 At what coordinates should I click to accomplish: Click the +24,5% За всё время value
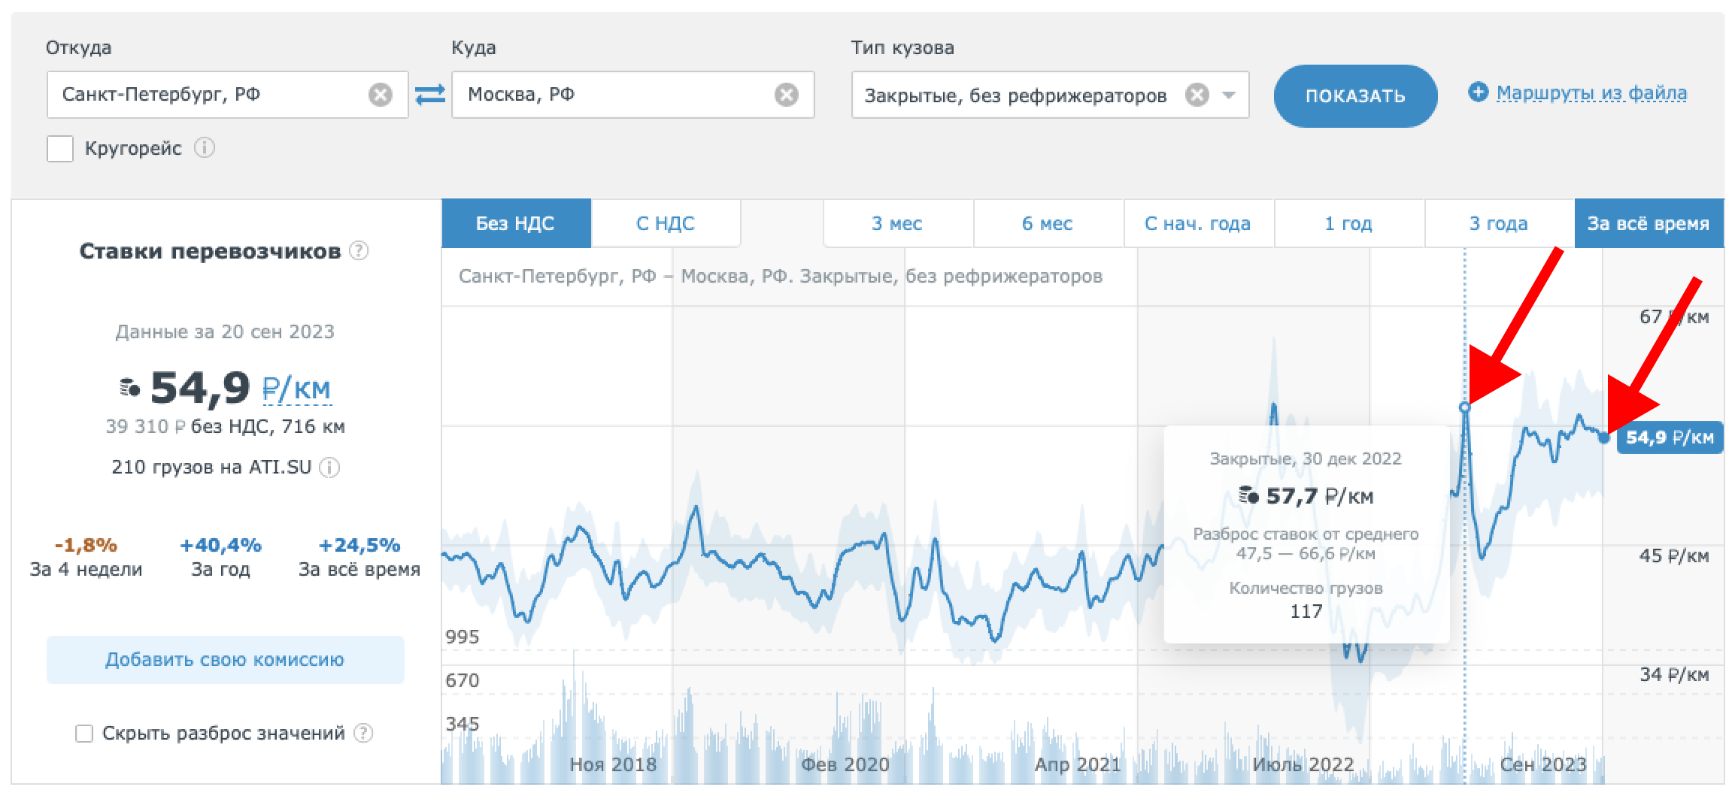pyautogui.click(x=359, y=545)
